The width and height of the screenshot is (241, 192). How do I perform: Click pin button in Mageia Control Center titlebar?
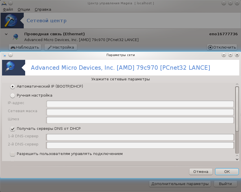(11, 3)
